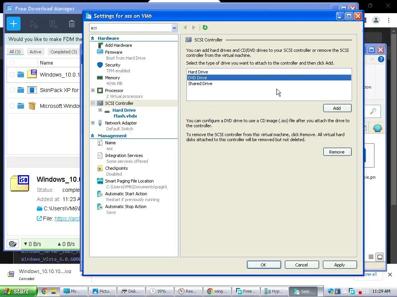
Task: Click the Automatic Stop Action icon
Action: 100,207
